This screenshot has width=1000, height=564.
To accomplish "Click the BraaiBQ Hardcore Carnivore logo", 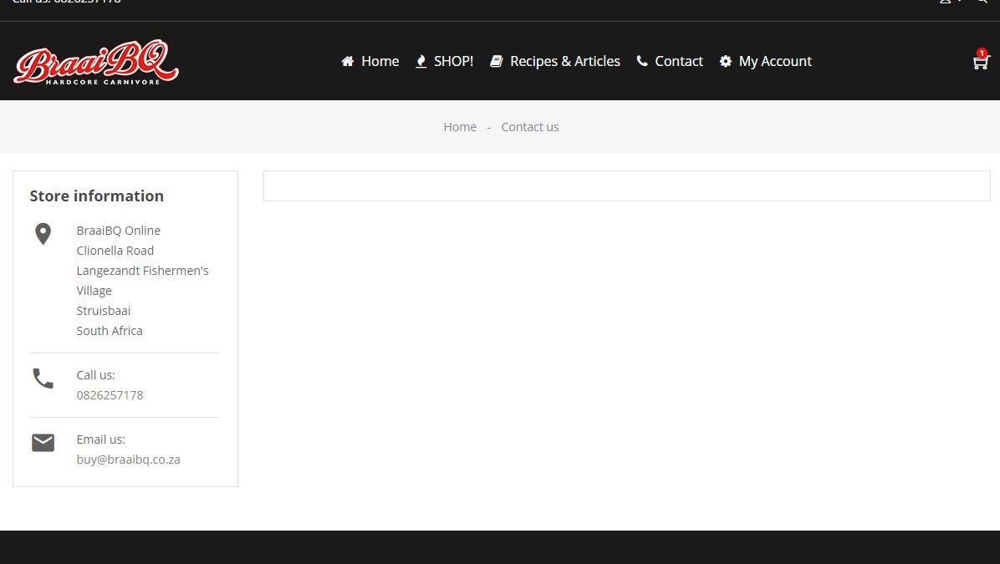I will 95,62.
